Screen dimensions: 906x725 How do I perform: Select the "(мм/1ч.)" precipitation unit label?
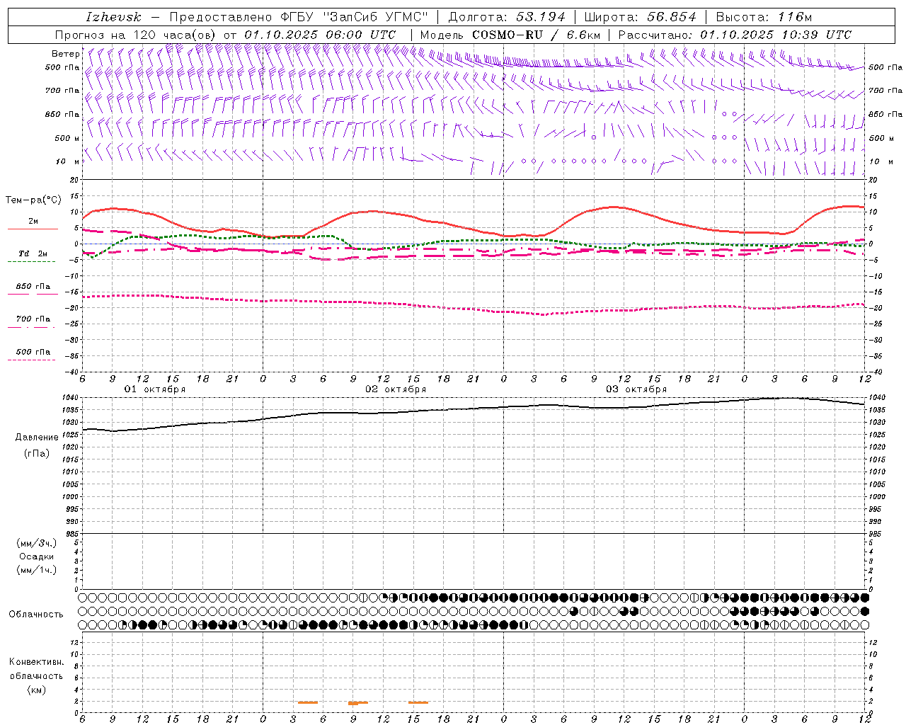click(x=37, y=570)
